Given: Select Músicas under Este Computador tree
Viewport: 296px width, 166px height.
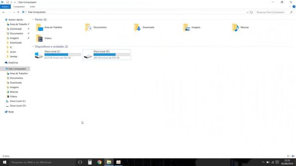Looking at the screenshot, I should 14,92.
